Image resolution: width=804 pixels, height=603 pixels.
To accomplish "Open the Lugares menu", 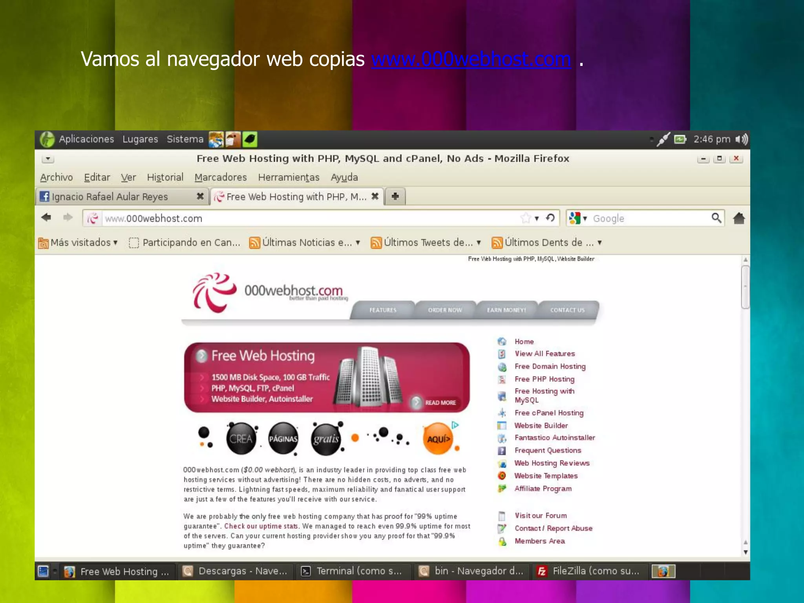I will click(x=140, y=139).
